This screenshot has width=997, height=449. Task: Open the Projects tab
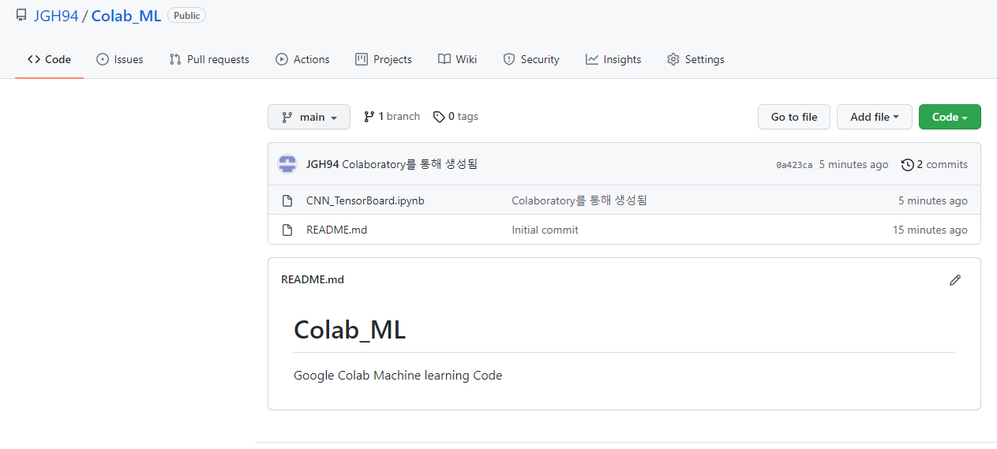(x=384, y=59)
